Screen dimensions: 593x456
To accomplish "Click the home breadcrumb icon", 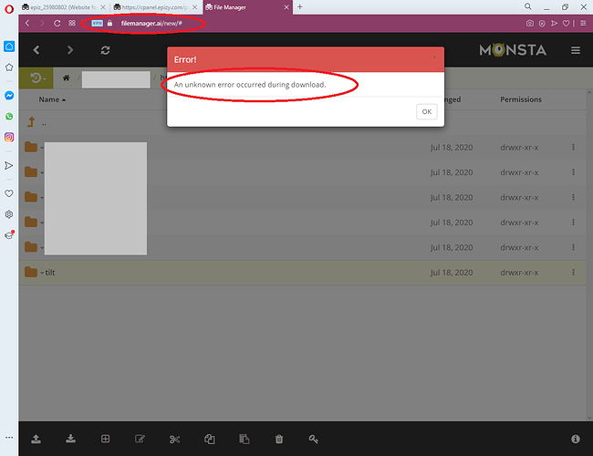I will click(67, 78).
